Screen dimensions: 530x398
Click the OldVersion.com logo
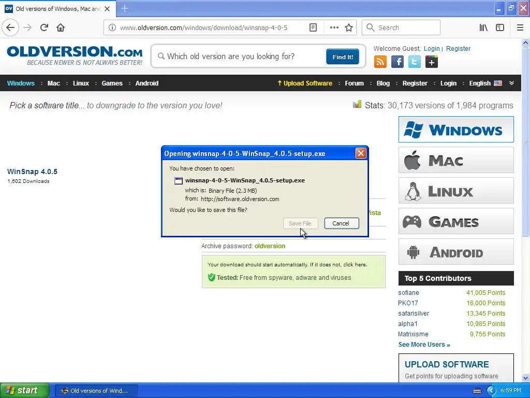(x=75, y=55)
